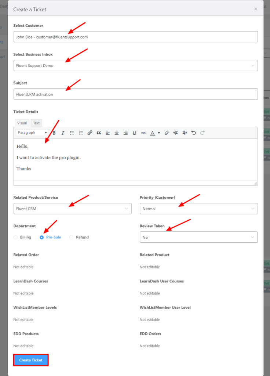Click the Create Ticket button

click(31, 360)
